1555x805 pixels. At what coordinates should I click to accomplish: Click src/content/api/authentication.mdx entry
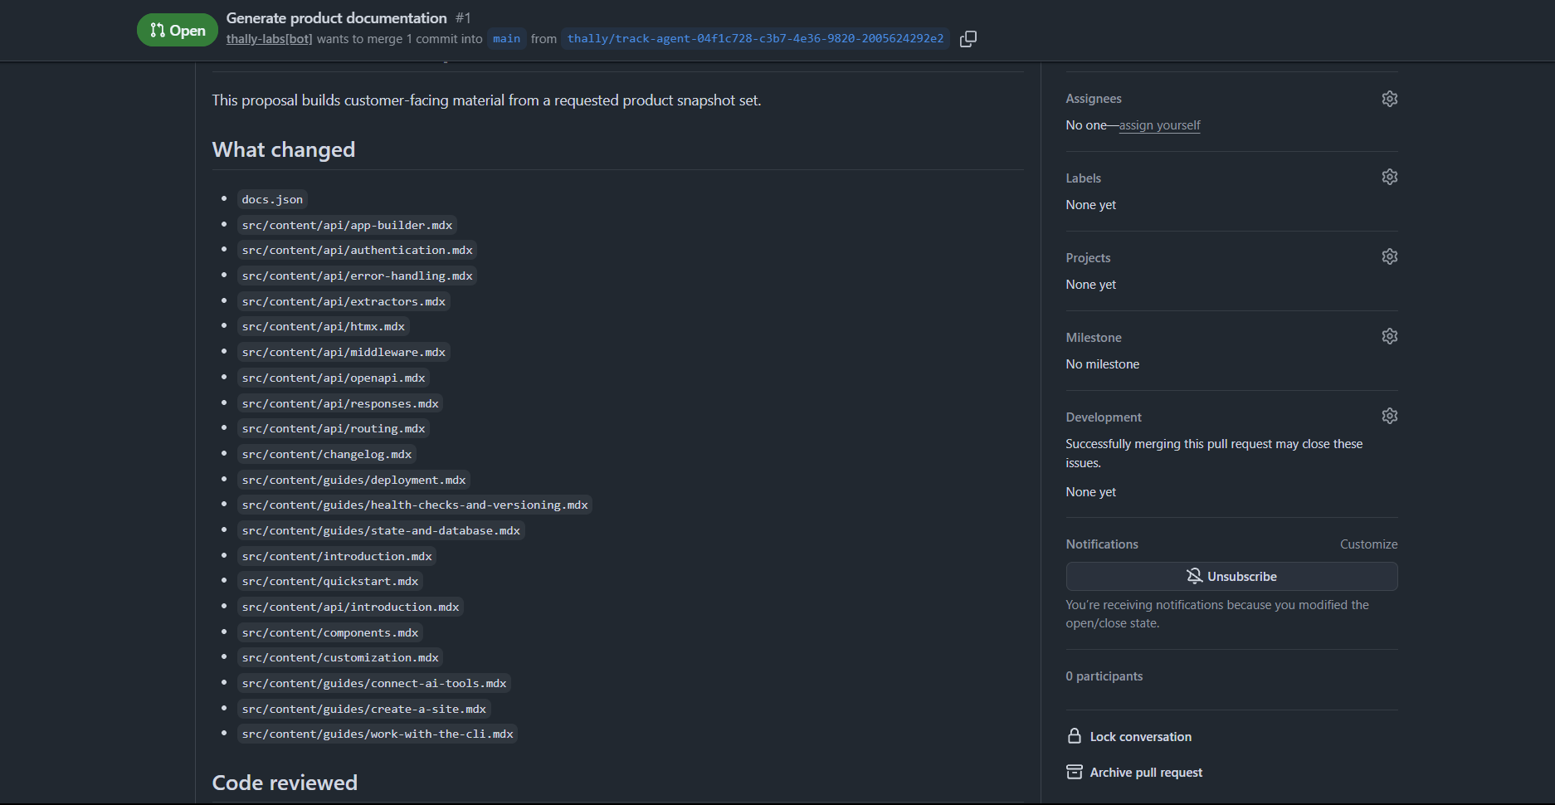(x=357, y=250)
